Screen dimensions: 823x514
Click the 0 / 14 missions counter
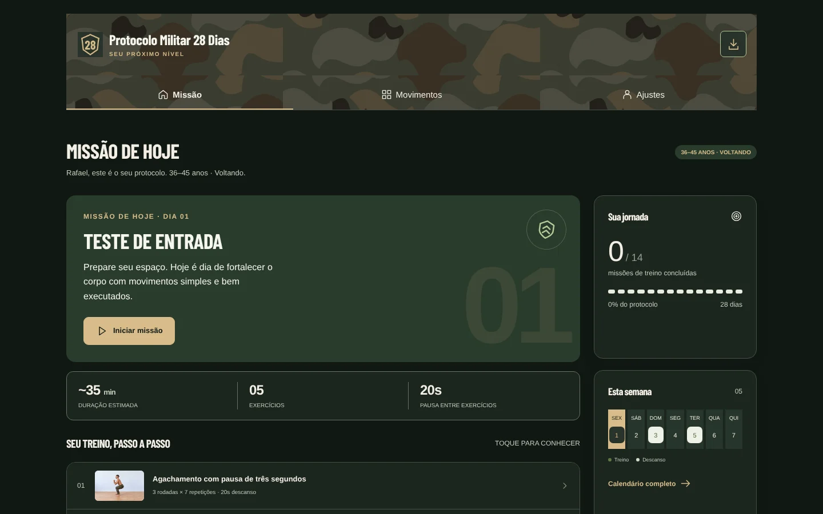(625, 252)
